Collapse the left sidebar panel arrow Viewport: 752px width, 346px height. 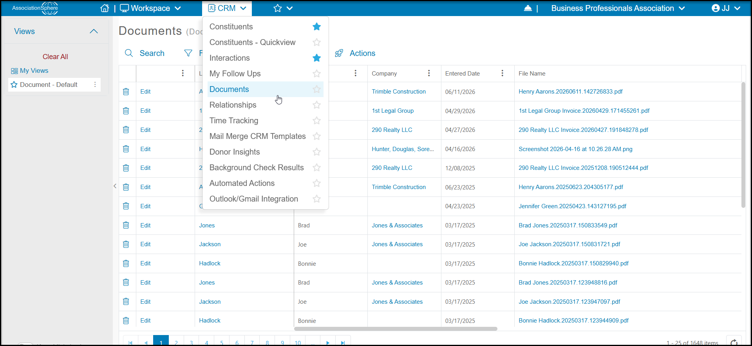tap(115, 186)
